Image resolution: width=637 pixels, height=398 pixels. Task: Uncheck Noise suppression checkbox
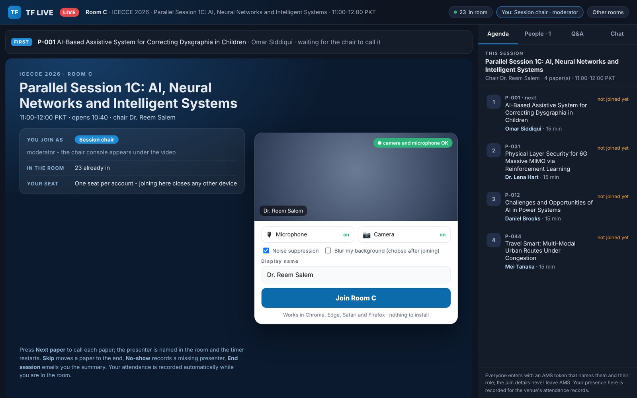click(266, 251)
